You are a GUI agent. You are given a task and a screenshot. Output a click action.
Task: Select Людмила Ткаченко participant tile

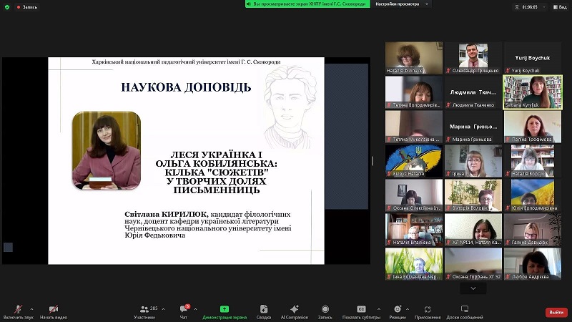(x=473, y=92)
